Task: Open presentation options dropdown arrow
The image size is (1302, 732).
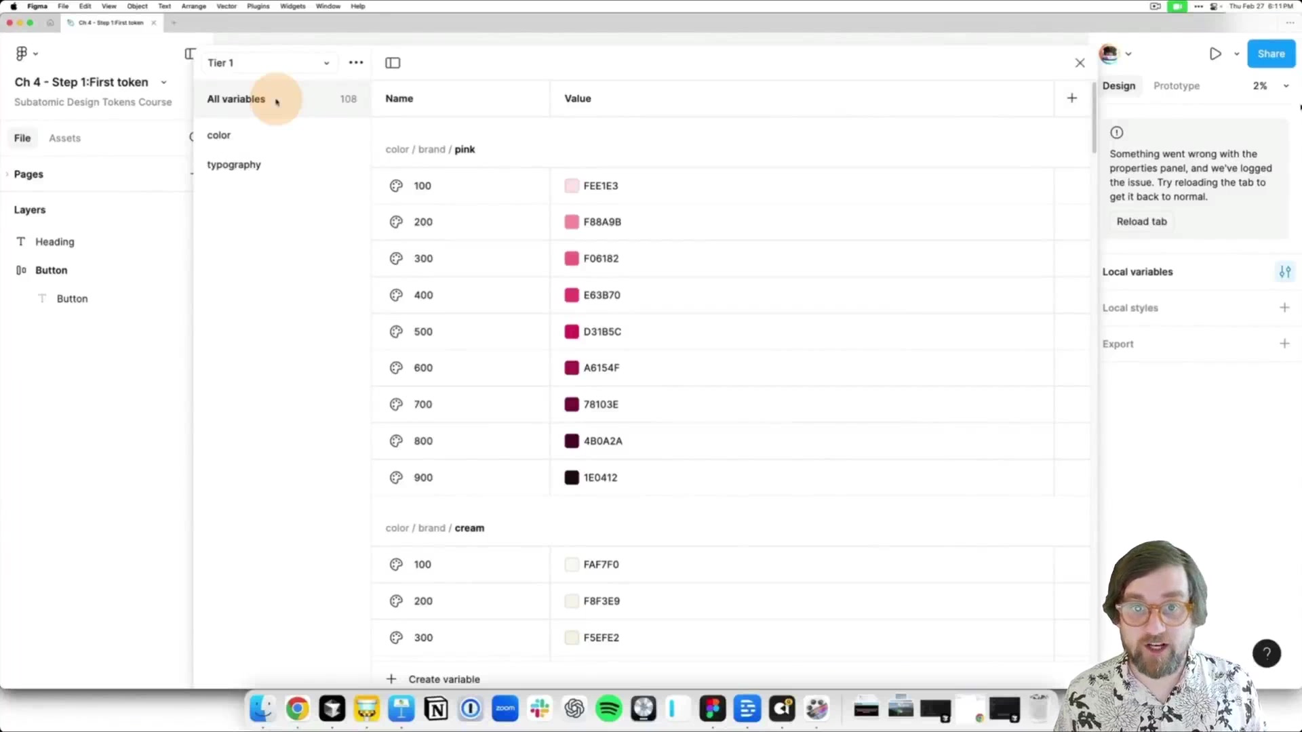Action: coord(1236,54)
